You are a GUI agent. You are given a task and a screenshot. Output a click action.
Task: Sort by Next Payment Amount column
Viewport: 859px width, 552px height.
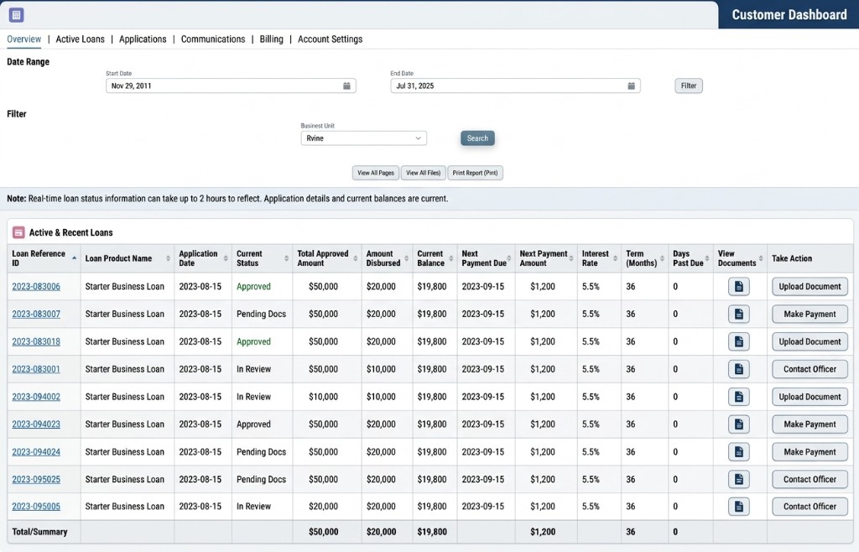(x=570, y=258)
